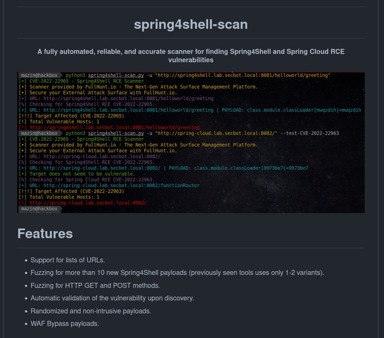
Task: Open the terminal demo screenshot image
Action: pos(191,142)
